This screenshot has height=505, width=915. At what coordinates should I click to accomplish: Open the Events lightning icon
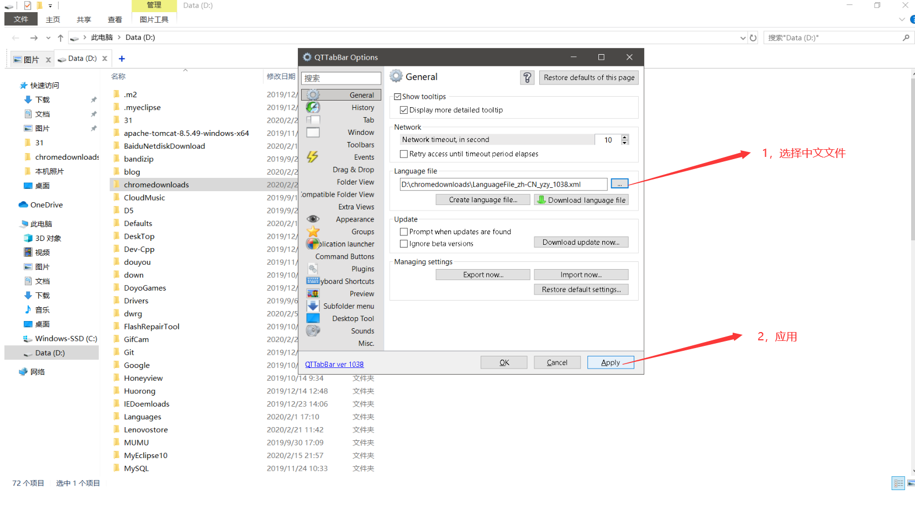coord(313,157)
